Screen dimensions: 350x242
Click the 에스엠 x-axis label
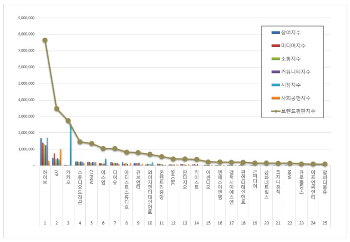103,176
